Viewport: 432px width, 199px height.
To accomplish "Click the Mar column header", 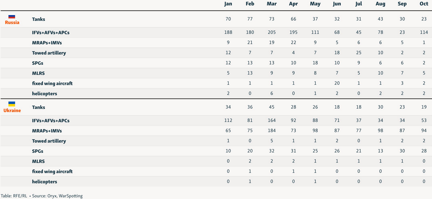I will pyautogui.click(x=272, y=4).
